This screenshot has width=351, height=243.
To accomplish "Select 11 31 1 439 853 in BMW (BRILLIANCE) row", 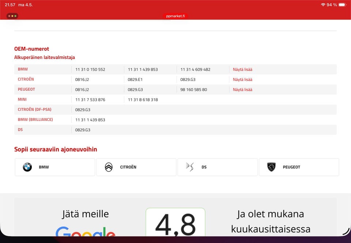I will click(90, 120).
